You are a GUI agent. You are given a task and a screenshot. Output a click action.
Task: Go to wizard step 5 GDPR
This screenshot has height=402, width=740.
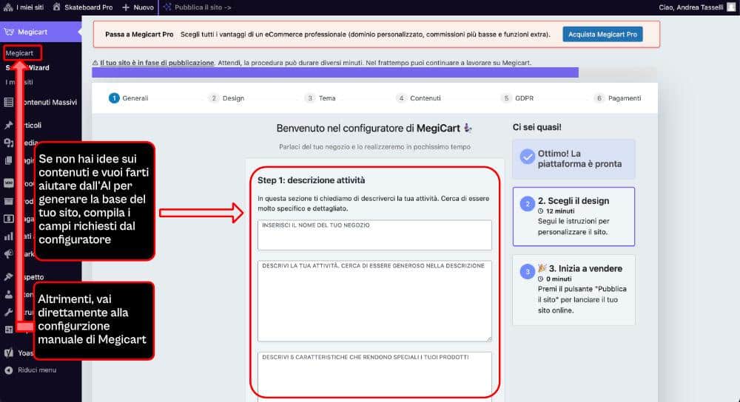point(517,98)
